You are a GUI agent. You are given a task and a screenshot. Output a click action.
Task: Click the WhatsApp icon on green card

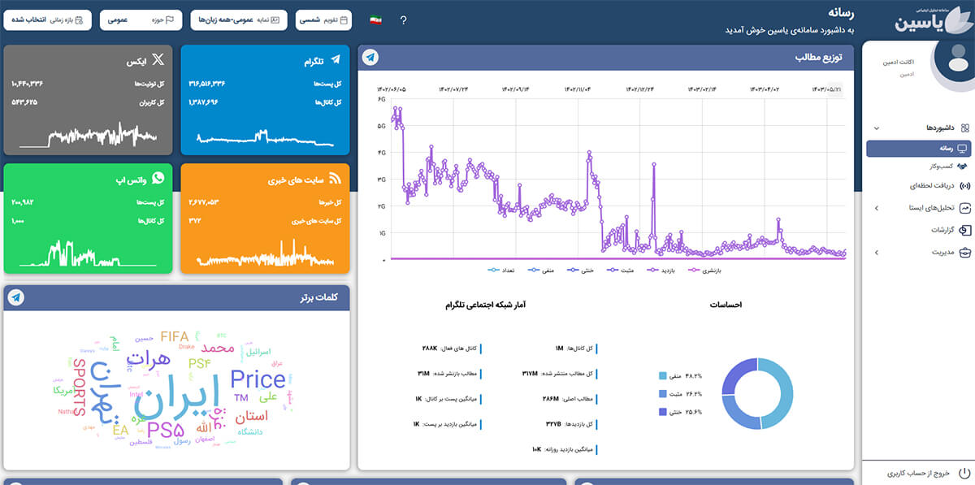(x=158, y=177)
